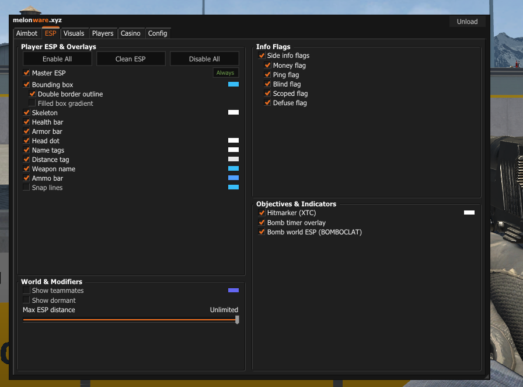Click the Clean ESP button

[131, 59]
